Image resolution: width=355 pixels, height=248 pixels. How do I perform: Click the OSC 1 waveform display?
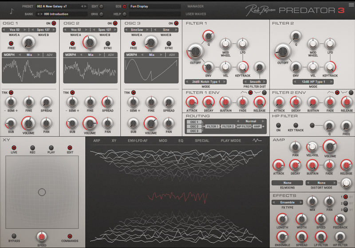point(29,70)
